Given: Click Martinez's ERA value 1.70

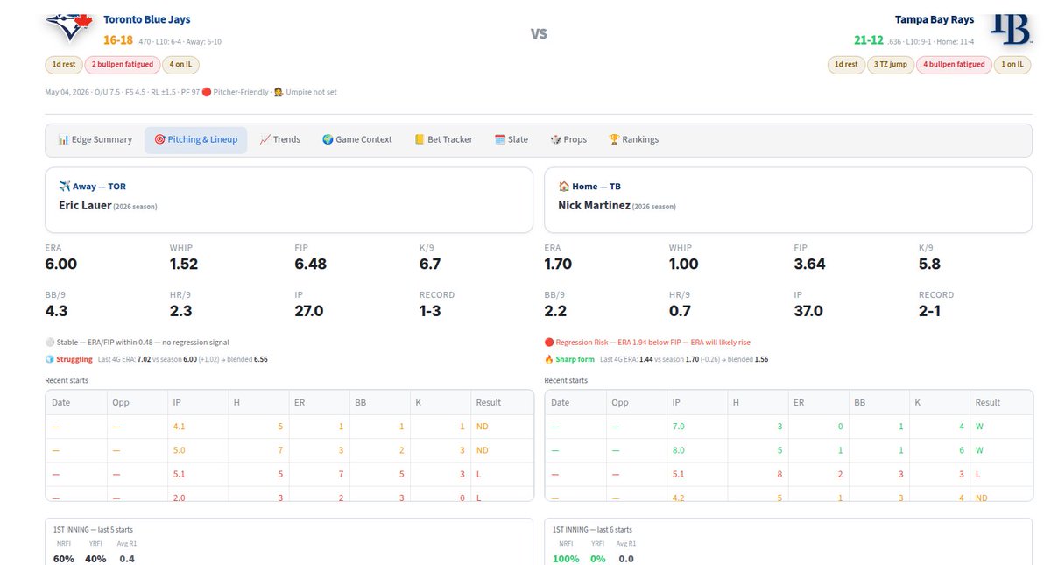Looking at the screenshot, I should click(558, 264).
